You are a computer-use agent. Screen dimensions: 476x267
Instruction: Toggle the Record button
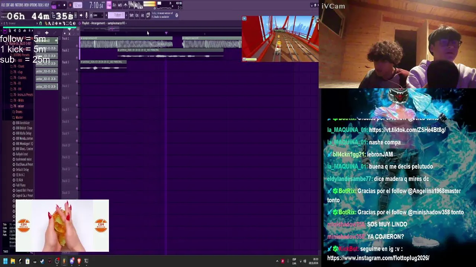(x=70, y=5)
